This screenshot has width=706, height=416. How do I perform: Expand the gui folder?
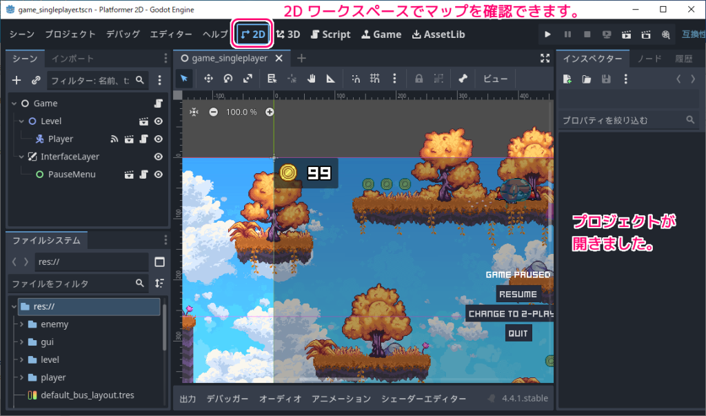(21, 341)
